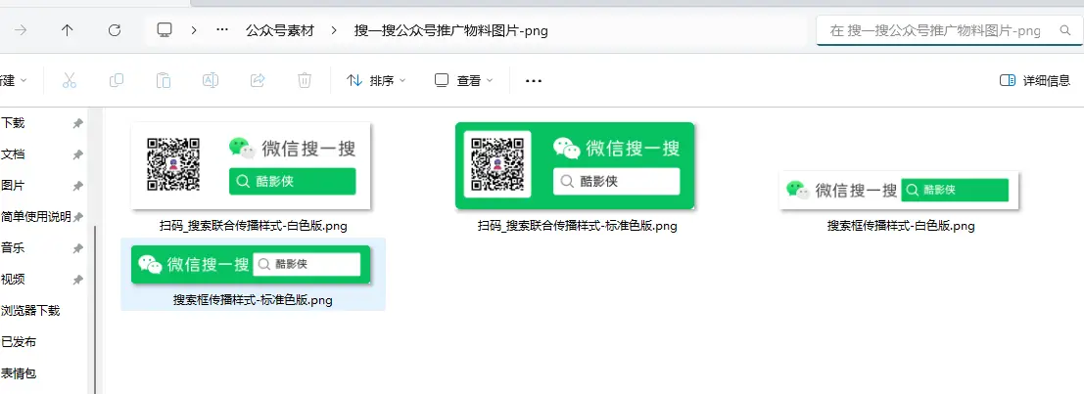
Task: Click file name 扫码_搜索联合传播样式-白色版.png
Action: pyautogui.click(x=253, y=226)
